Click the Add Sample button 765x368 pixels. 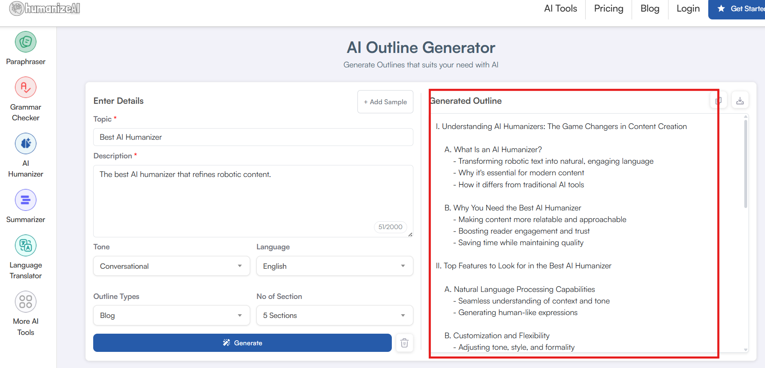(385, 102)
